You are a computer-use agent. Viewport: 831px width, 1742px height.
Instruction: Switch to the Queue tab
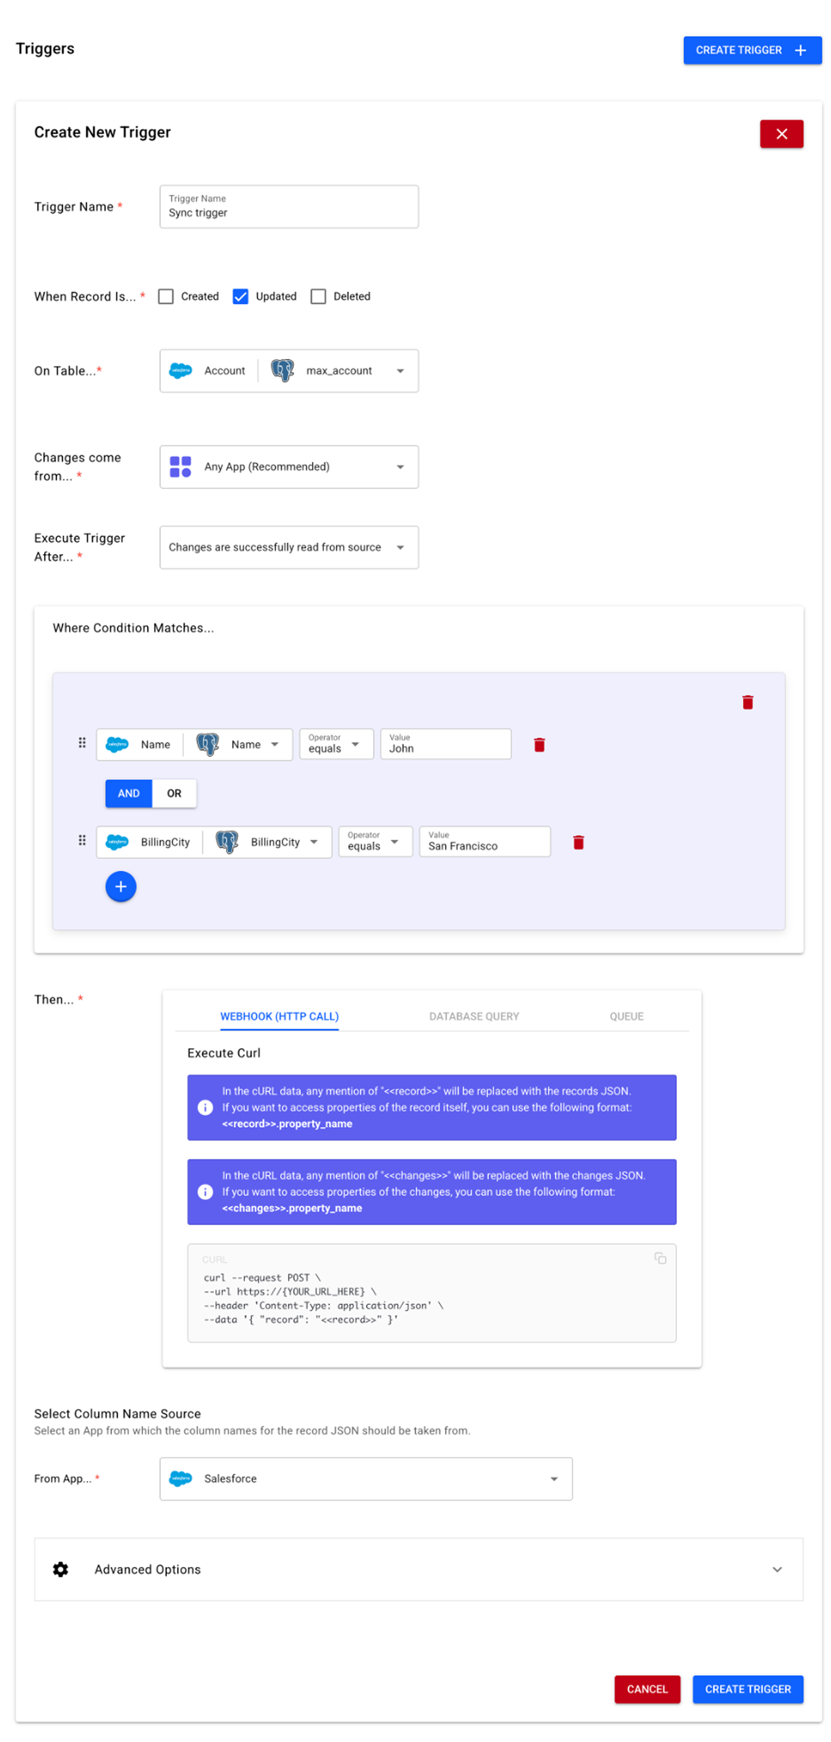(x=625, y=1016)
